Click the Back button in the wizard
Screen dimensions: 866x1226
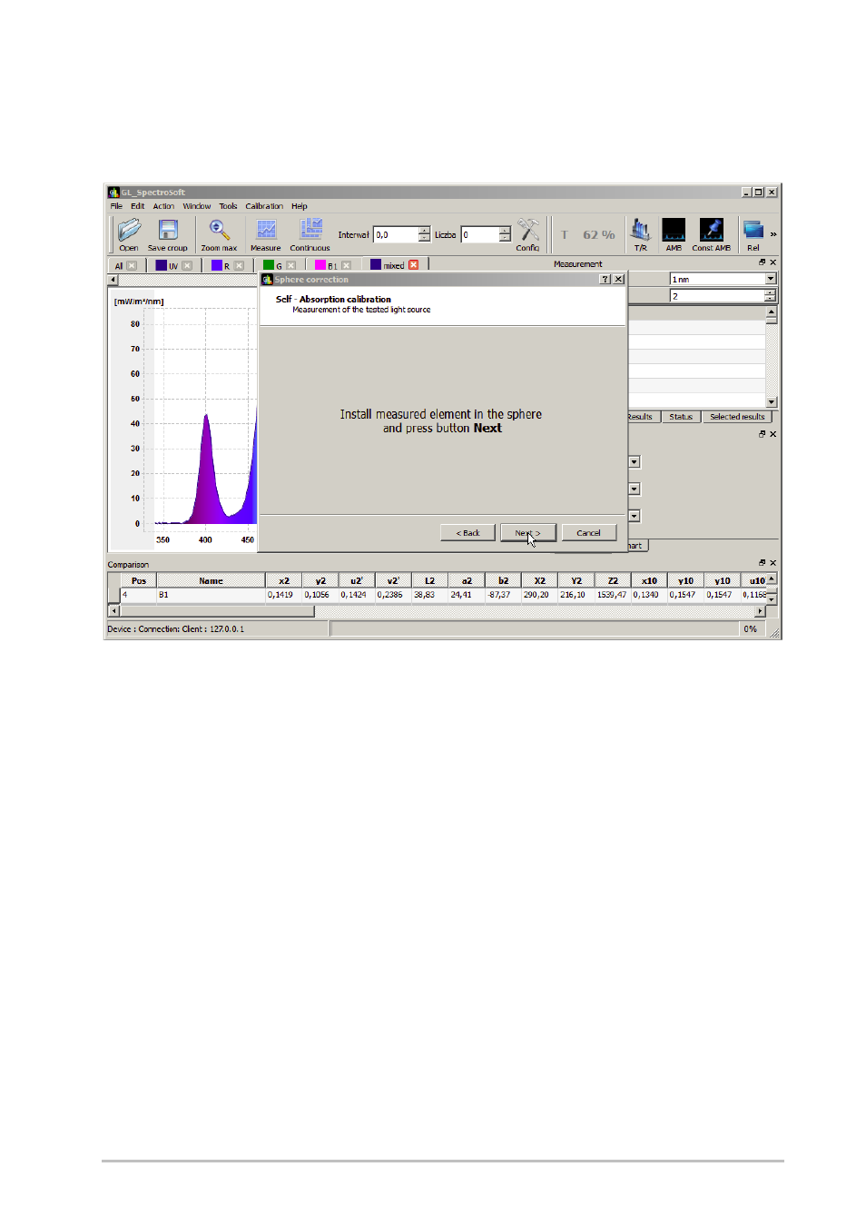click(467, 533)
